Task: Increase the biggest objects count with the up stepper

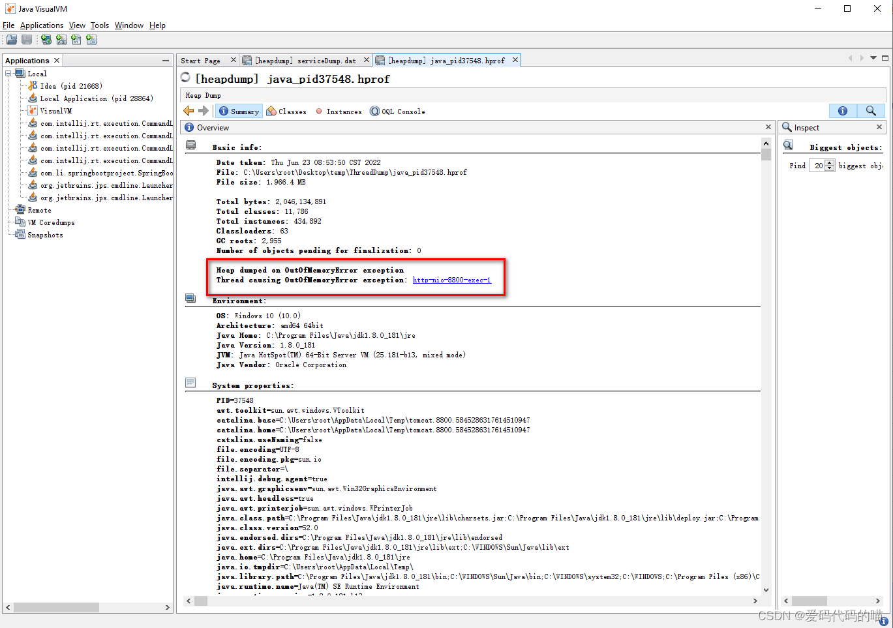Action: pos(830,162)
